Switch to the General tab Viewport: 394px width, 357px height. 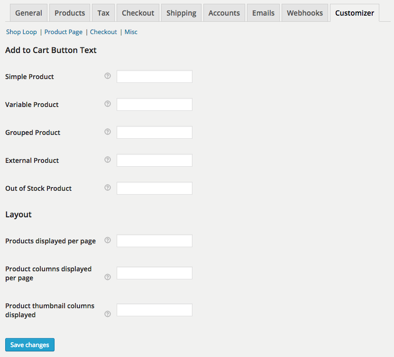point(28,13)
